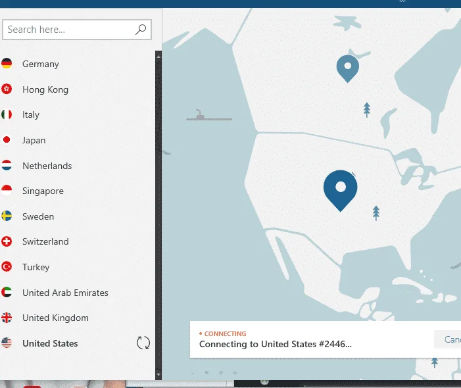Viewport: 461px width, 388px height.
Task: Click the Turkey flag icon
Action: 7,267
